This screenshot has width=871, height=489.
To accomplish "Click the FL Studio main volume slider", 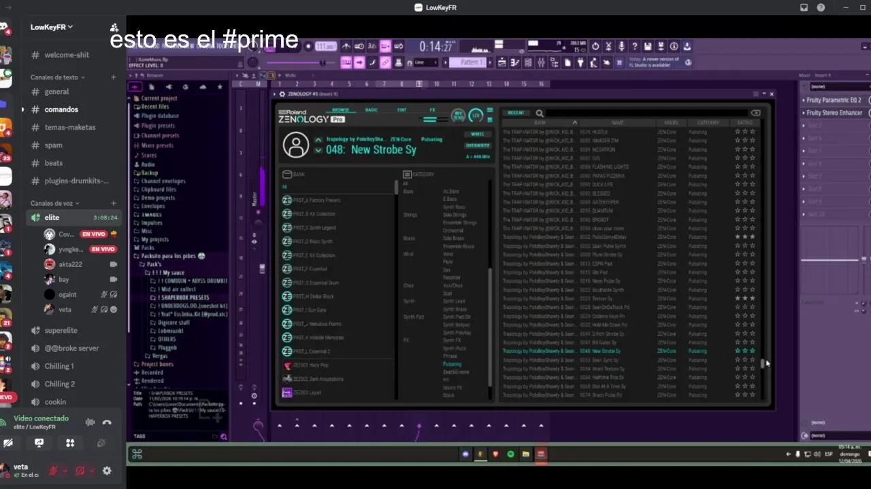I will (x=301, y=62).
